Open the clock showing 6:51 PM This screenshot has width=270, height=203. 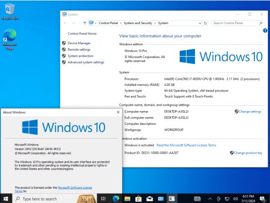point(248,199)
